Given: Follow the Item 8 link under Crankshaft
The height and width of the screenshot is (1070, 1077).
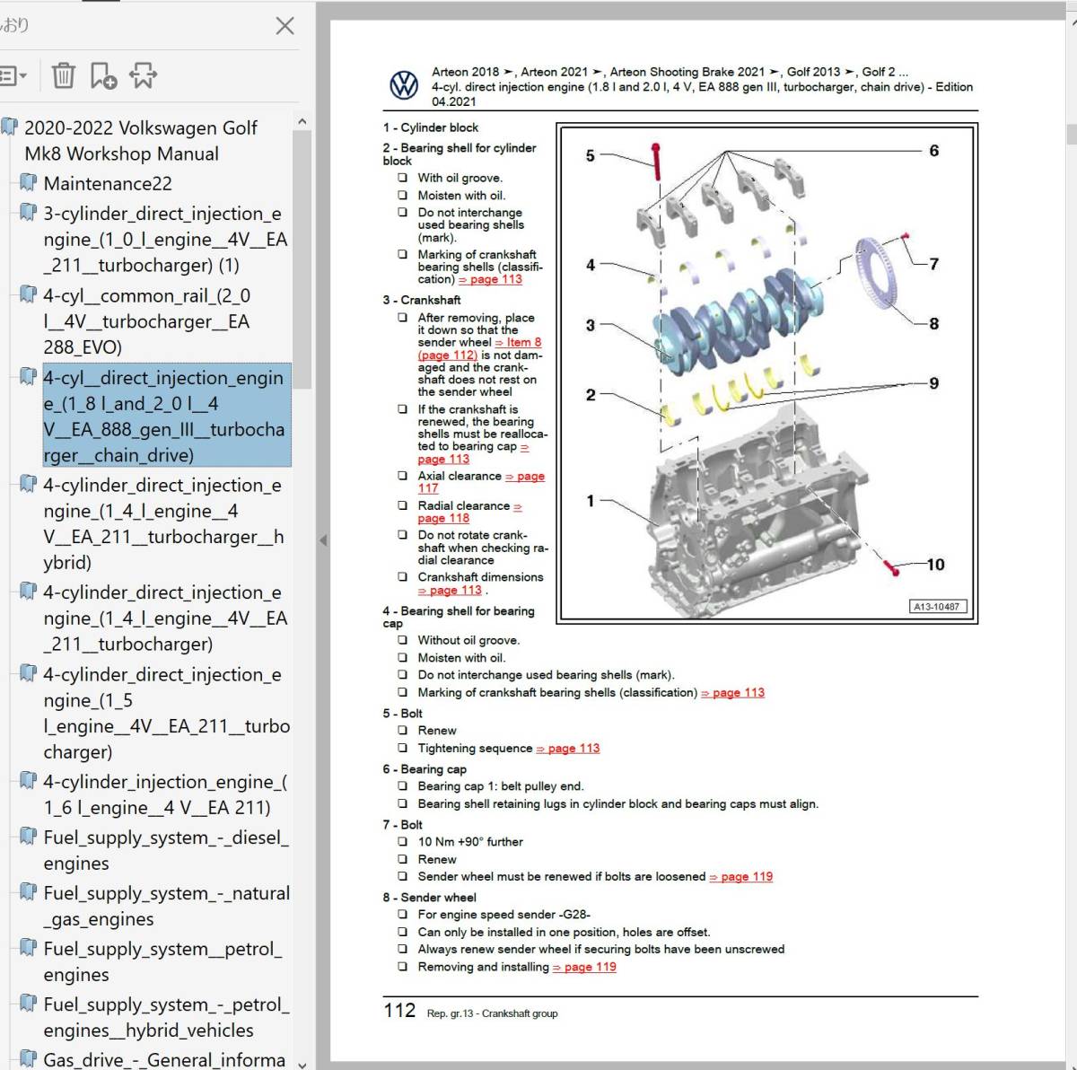Looking at the screenshot, I should [x=518, y=342].
